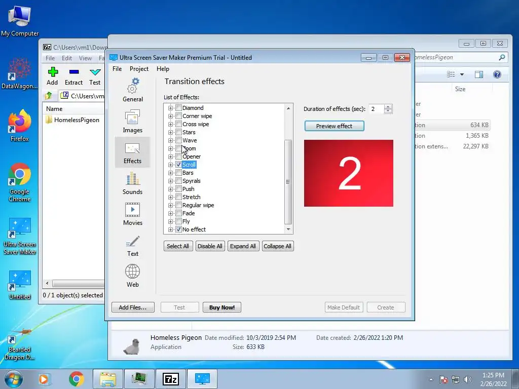
Task: Enable the Stars effect checkbox
Action: tap(179, 132)
